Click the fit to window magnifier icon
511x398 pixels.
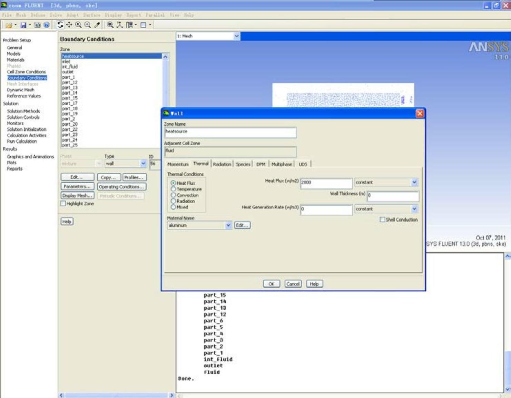pos(110,25)
